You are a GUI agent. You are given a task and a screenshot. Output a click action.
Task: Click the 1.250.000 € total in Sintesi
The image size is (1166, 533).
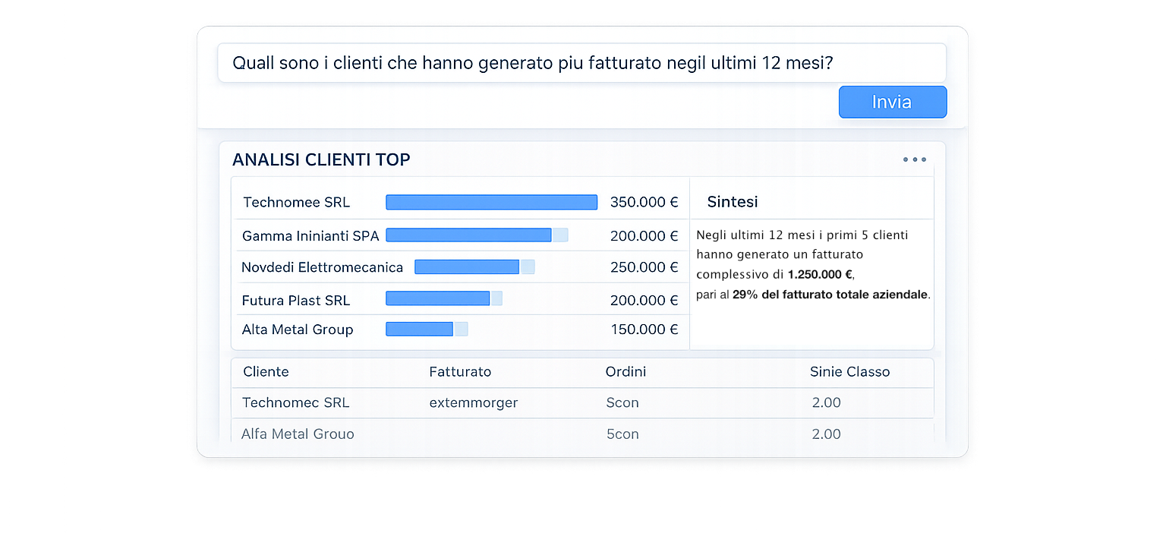(x=819, y=275)
